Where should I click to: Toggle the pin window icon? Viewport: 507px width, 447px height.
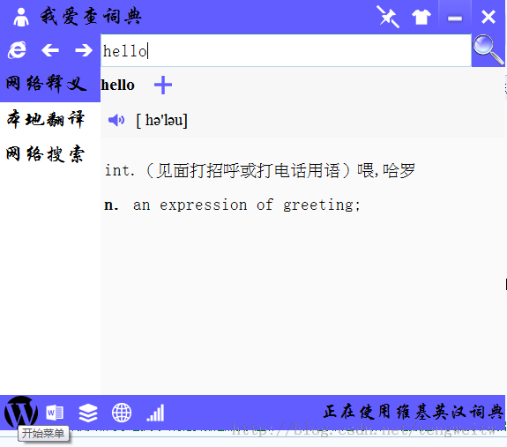coord(388,17)
